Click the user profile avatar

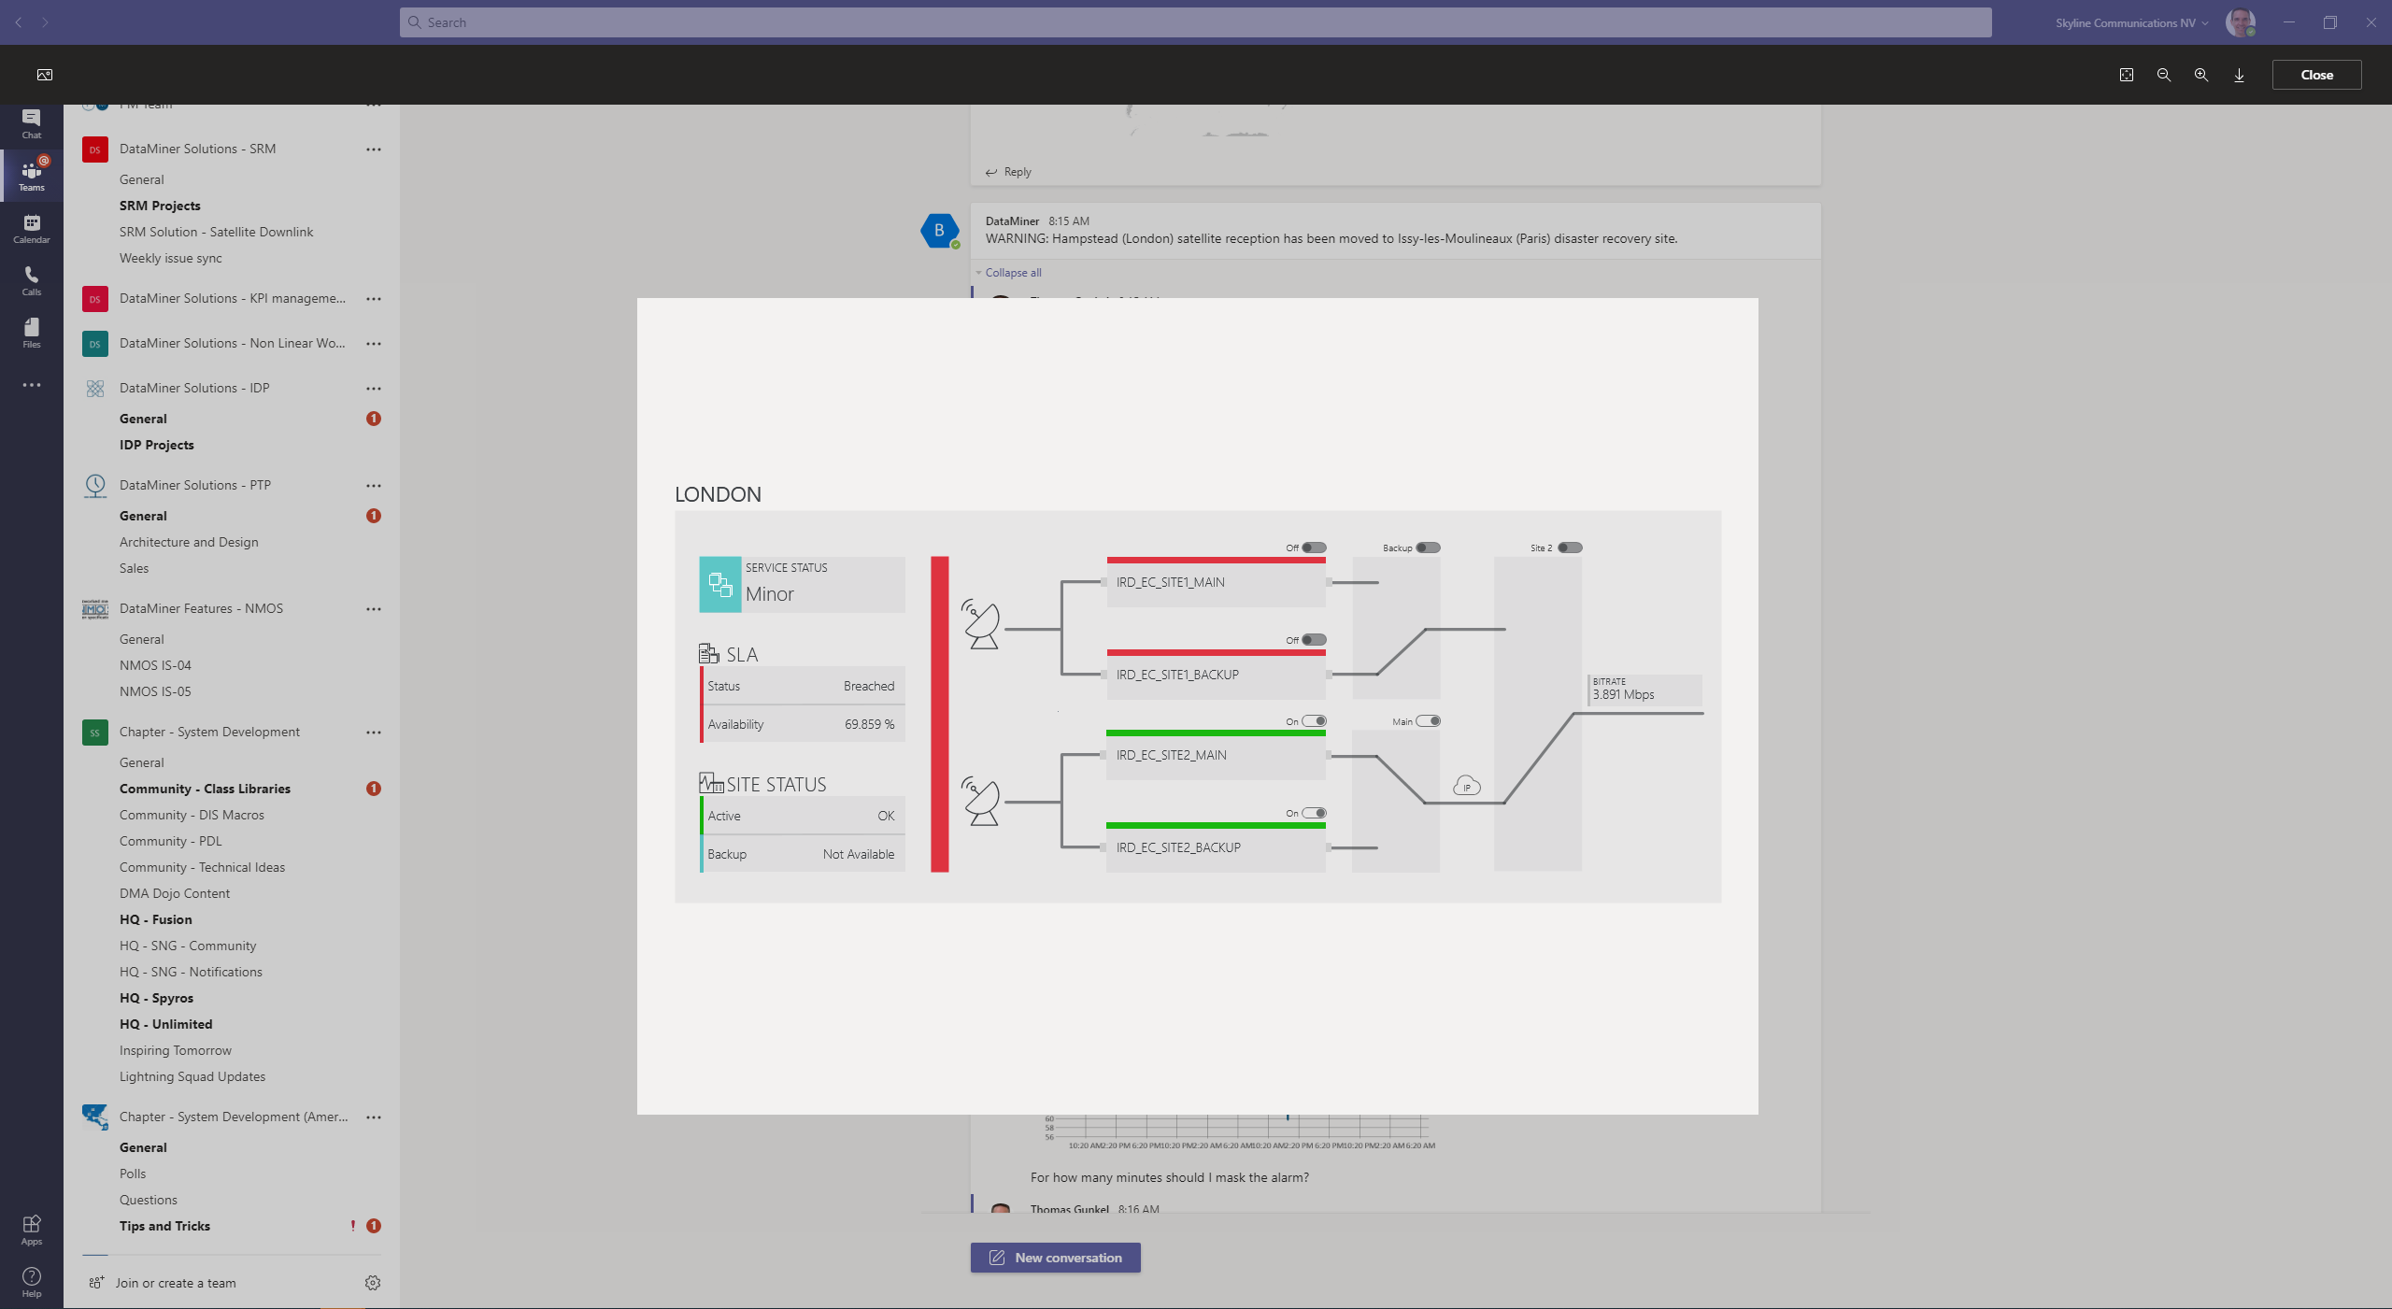[x=2241, y=22]
